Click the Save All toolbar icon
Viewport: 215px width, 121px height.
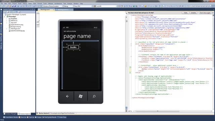coord(15,6)
